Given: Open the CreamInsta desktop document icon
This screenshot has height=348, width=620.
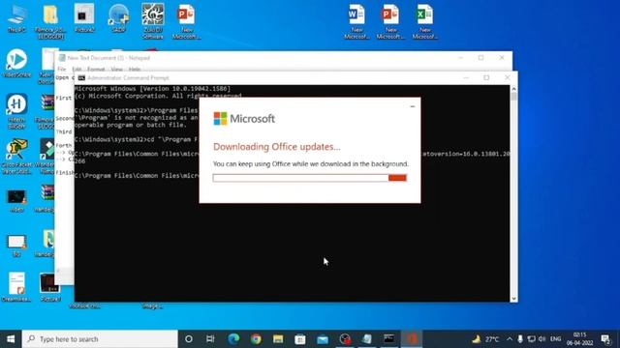Looking at the screenshot, I should coord(16,286).
